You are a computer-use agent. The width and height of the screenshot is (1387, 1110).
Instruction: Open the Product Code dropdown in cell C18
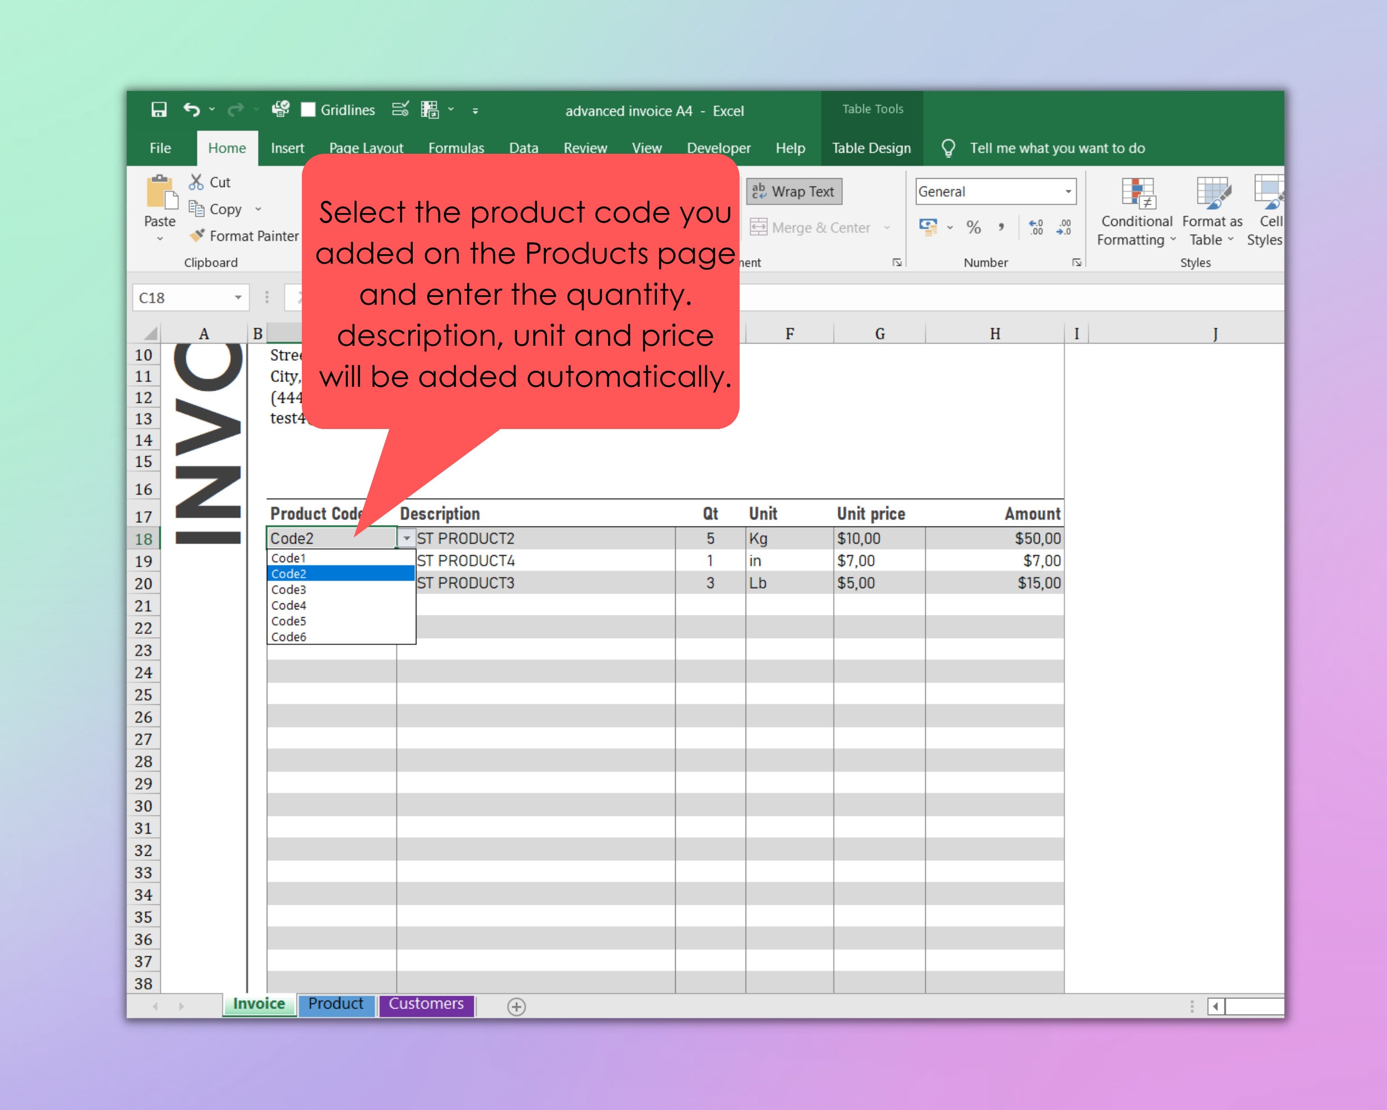tap(406, 538)
